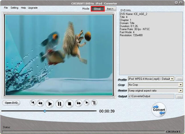Stop the video playback

pos(69,104)
